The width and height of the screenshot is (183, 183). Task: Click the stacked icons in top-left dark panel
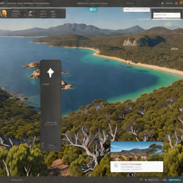[30, 13]
